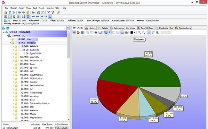Click the Allocated column header
The height and width of the screenshot is (129, 208).
coord(36,124)
